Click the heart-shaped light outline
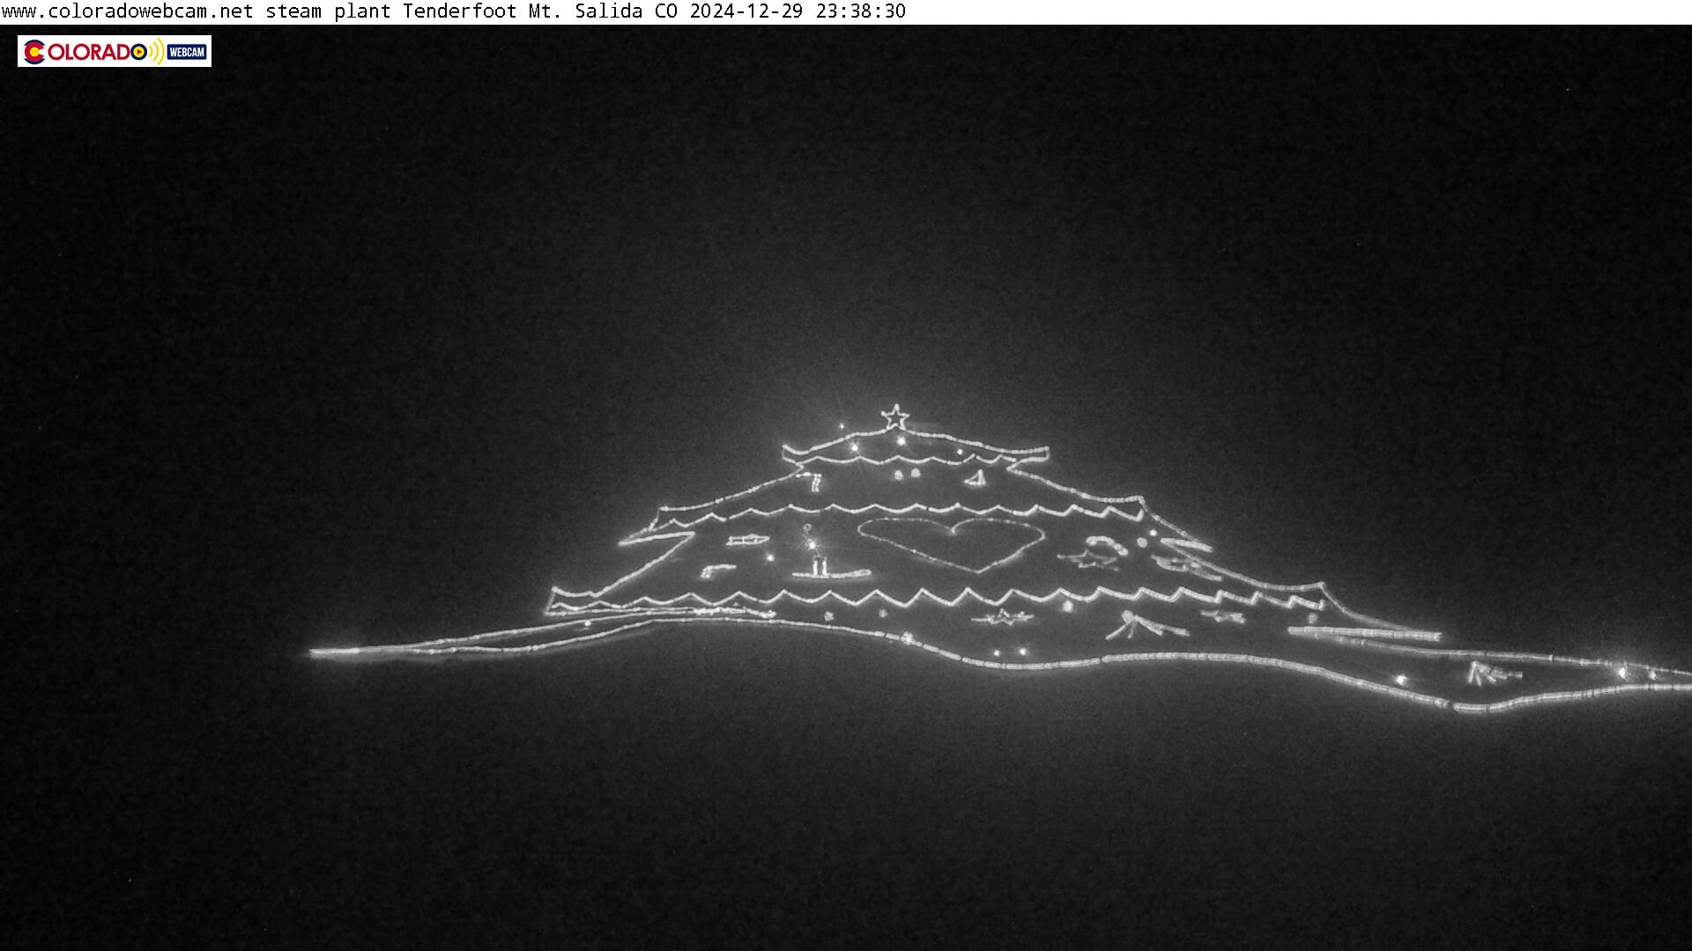 pyautogui.click(x=952, y=543)
